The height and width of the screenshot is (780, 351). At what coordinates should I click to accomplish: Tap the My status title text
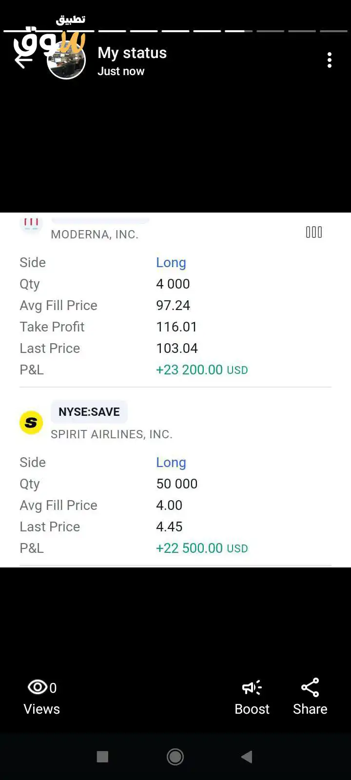[132, 53]
